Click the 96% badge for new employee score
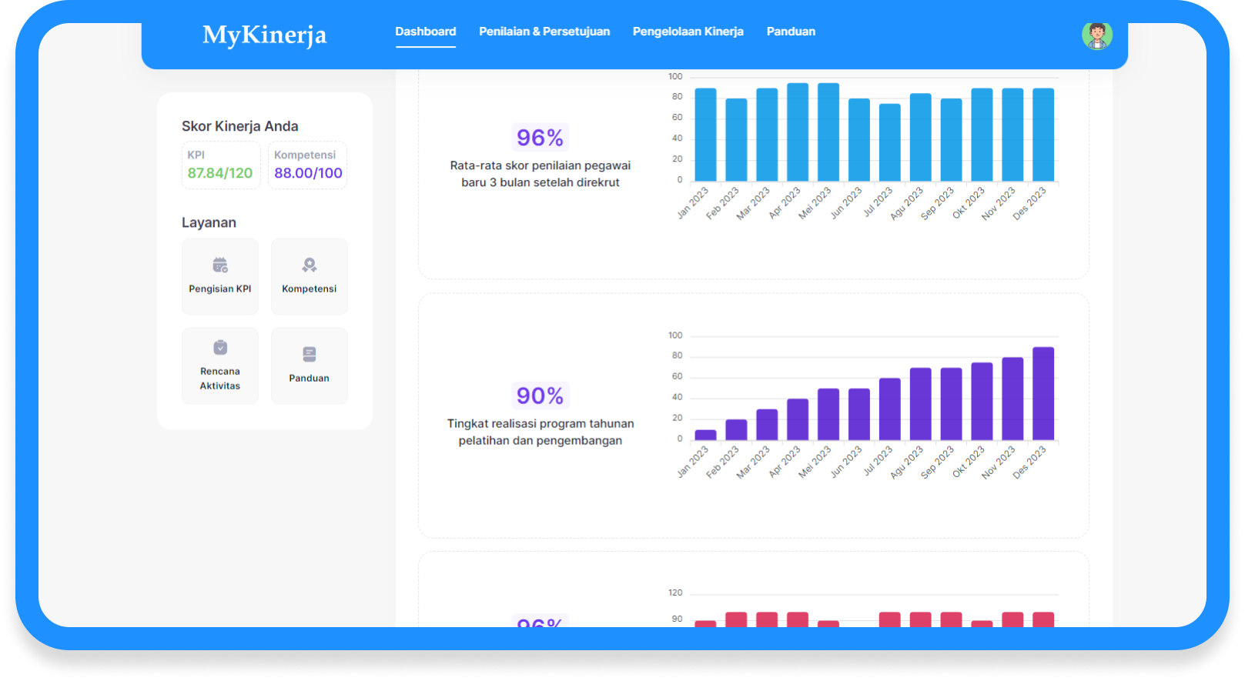 (x=541, y=138)
